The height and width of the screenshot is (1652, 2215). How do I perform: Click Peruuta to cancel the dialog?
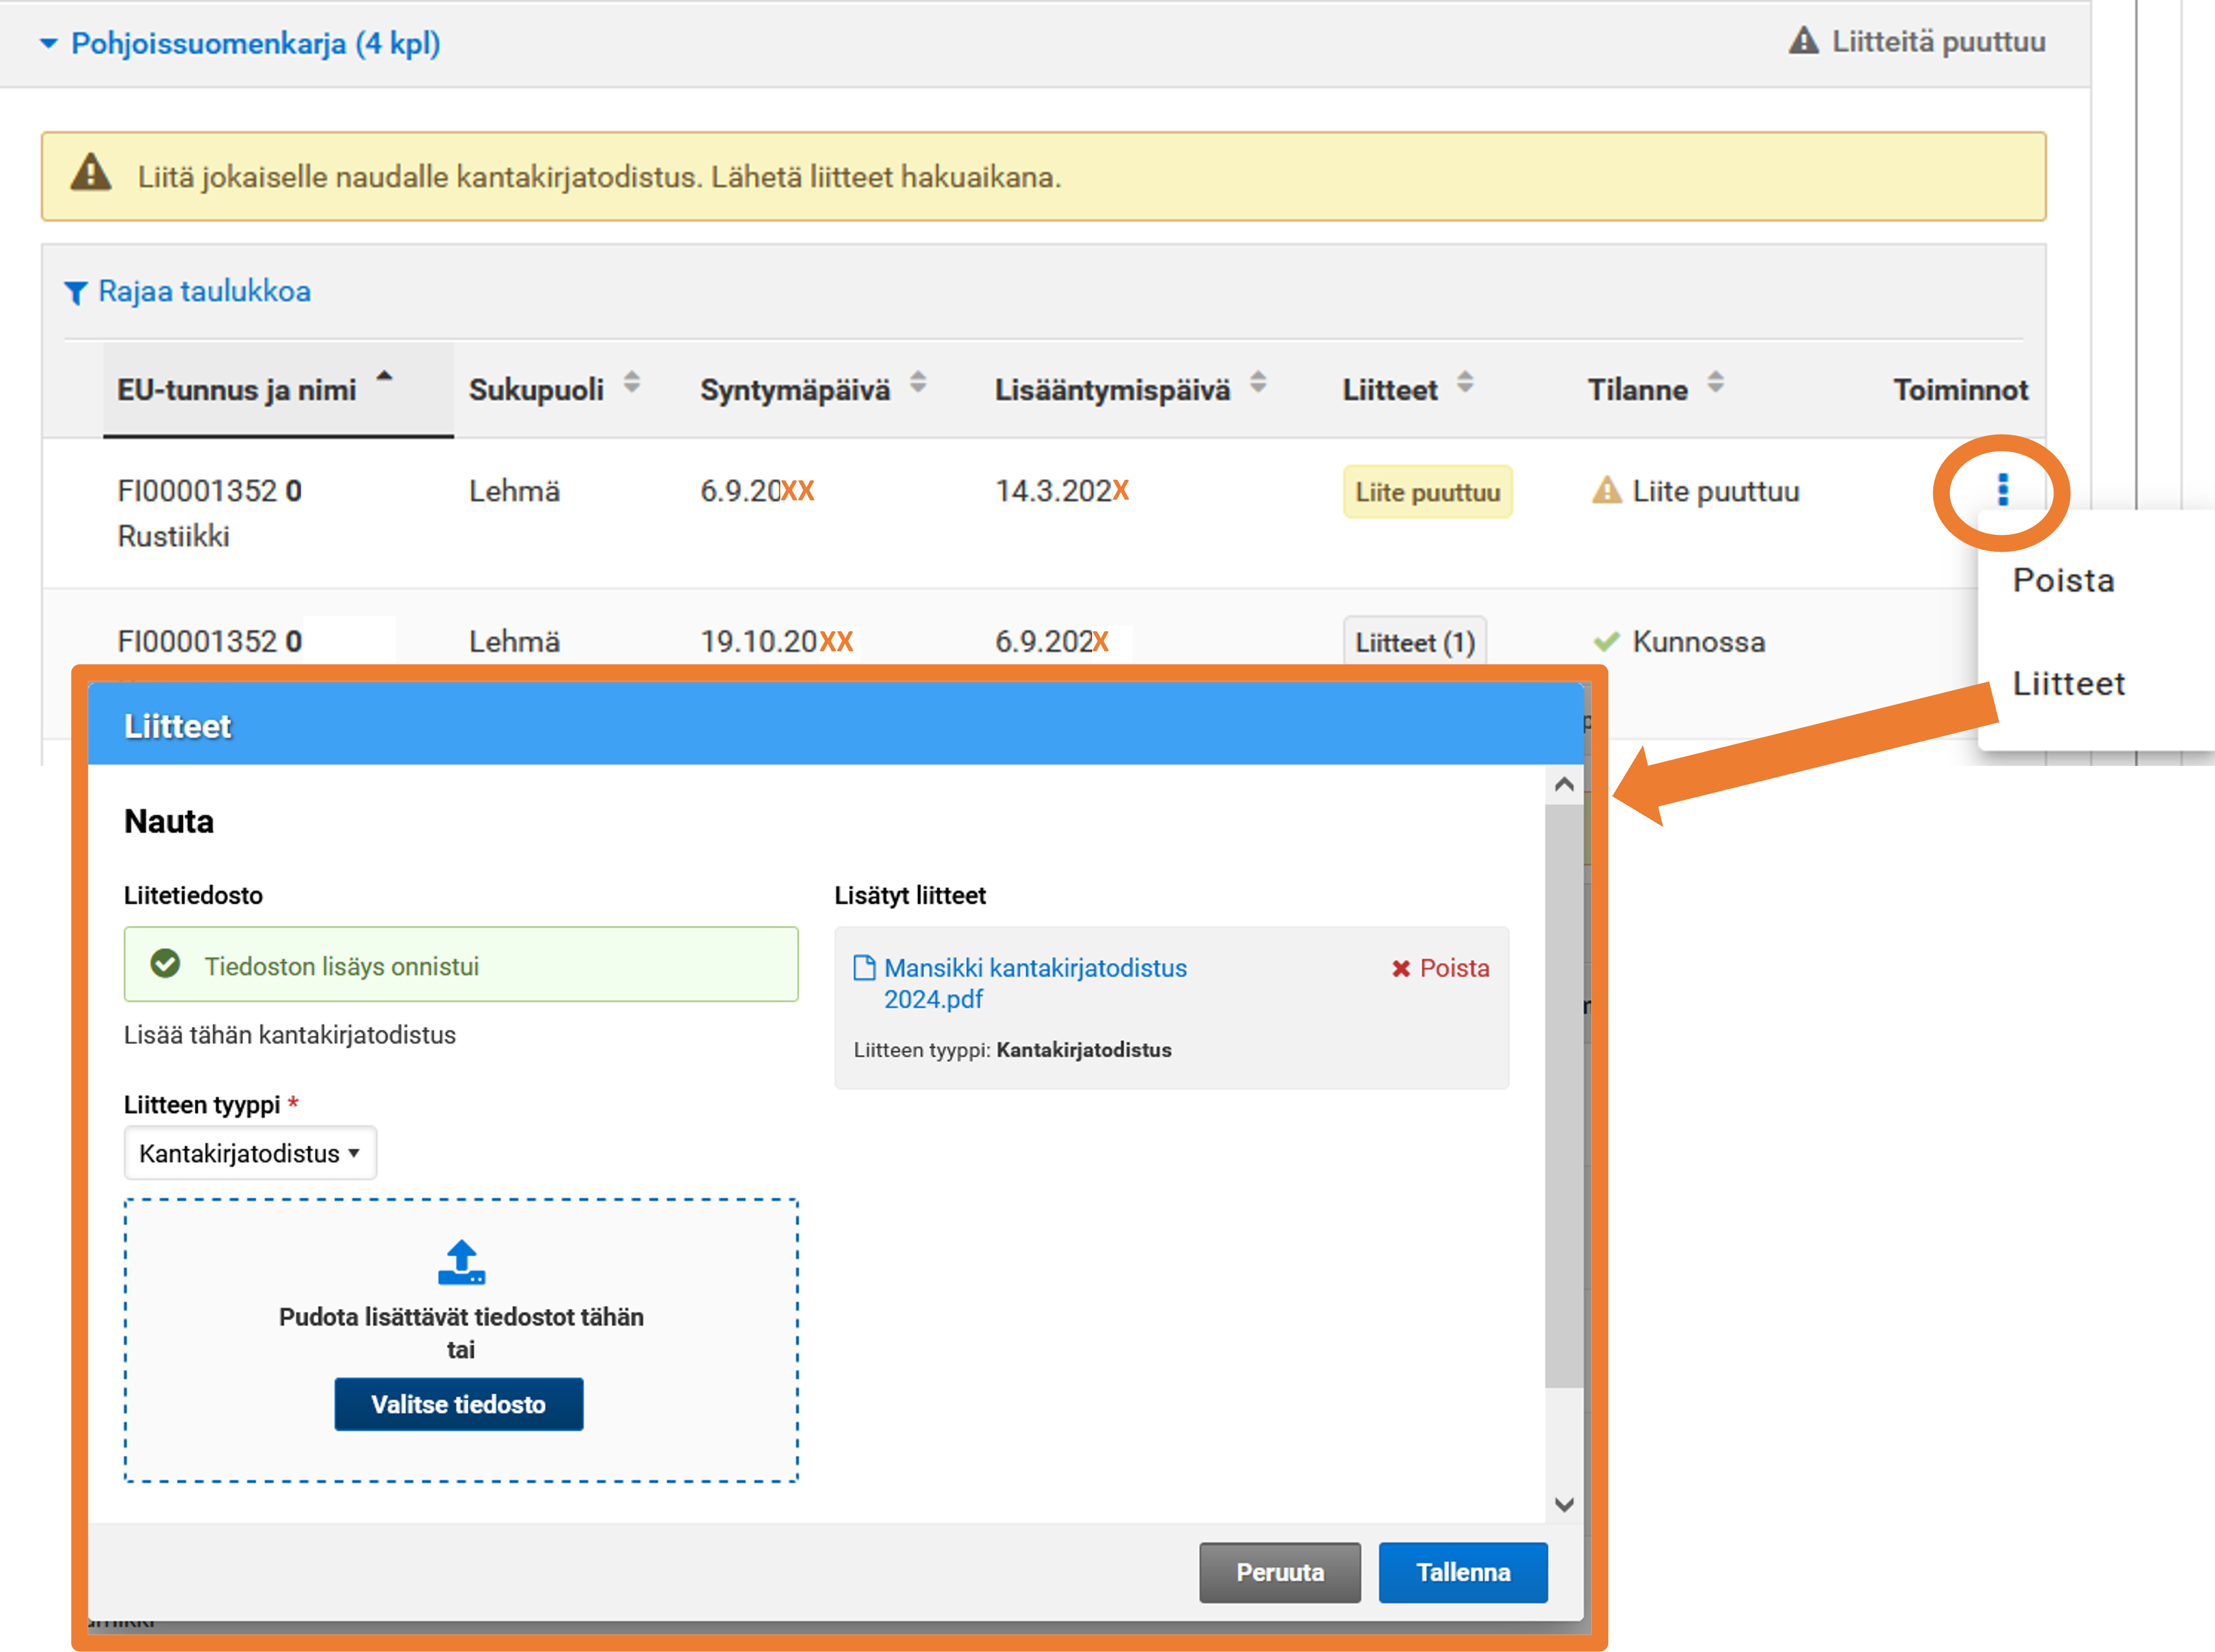pyautogui.click(x=1280, y=1572)
